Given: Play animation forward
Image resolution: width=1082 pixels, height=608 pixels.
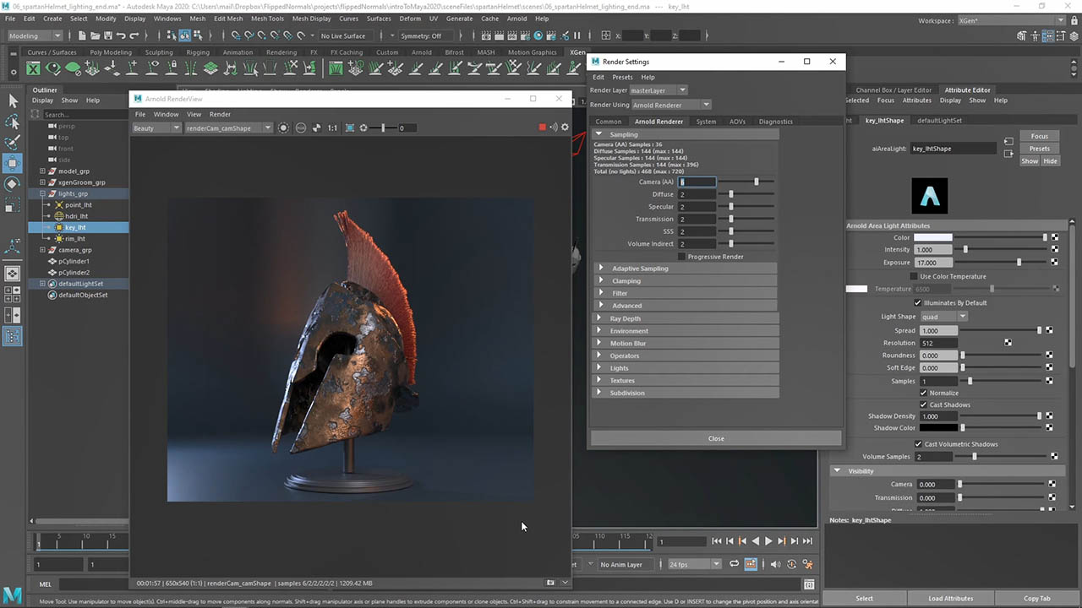Looking at the screenshot, I should pos(768,541).
